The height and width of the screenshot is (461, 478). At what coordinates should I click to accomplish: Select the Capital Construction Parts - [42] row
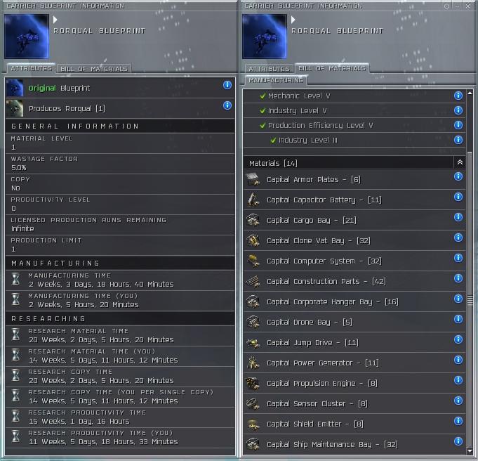click(x=354, y=281)
